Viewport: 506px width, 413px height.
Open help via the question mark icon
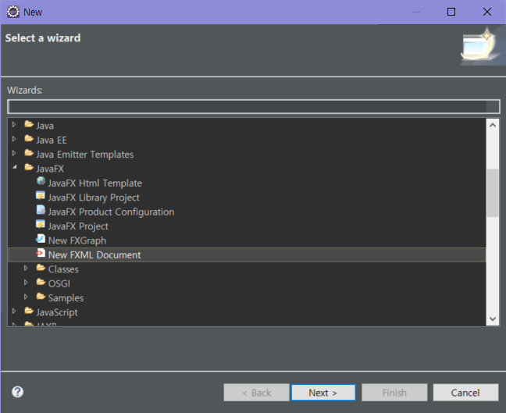[x=17, y=392]
